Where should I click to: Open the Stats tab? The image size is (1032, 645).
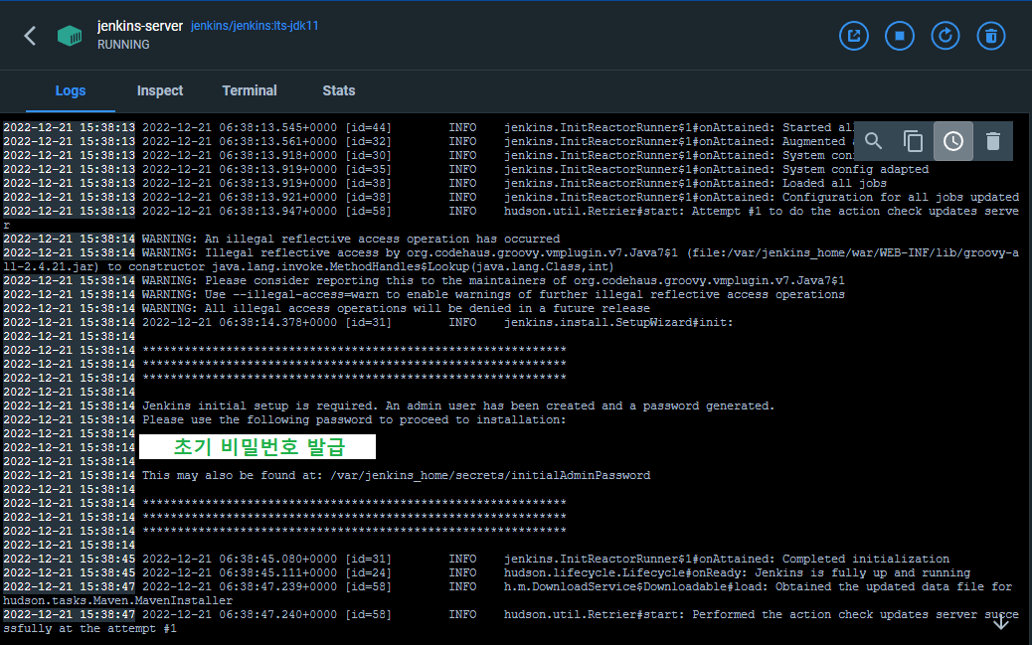339,90
